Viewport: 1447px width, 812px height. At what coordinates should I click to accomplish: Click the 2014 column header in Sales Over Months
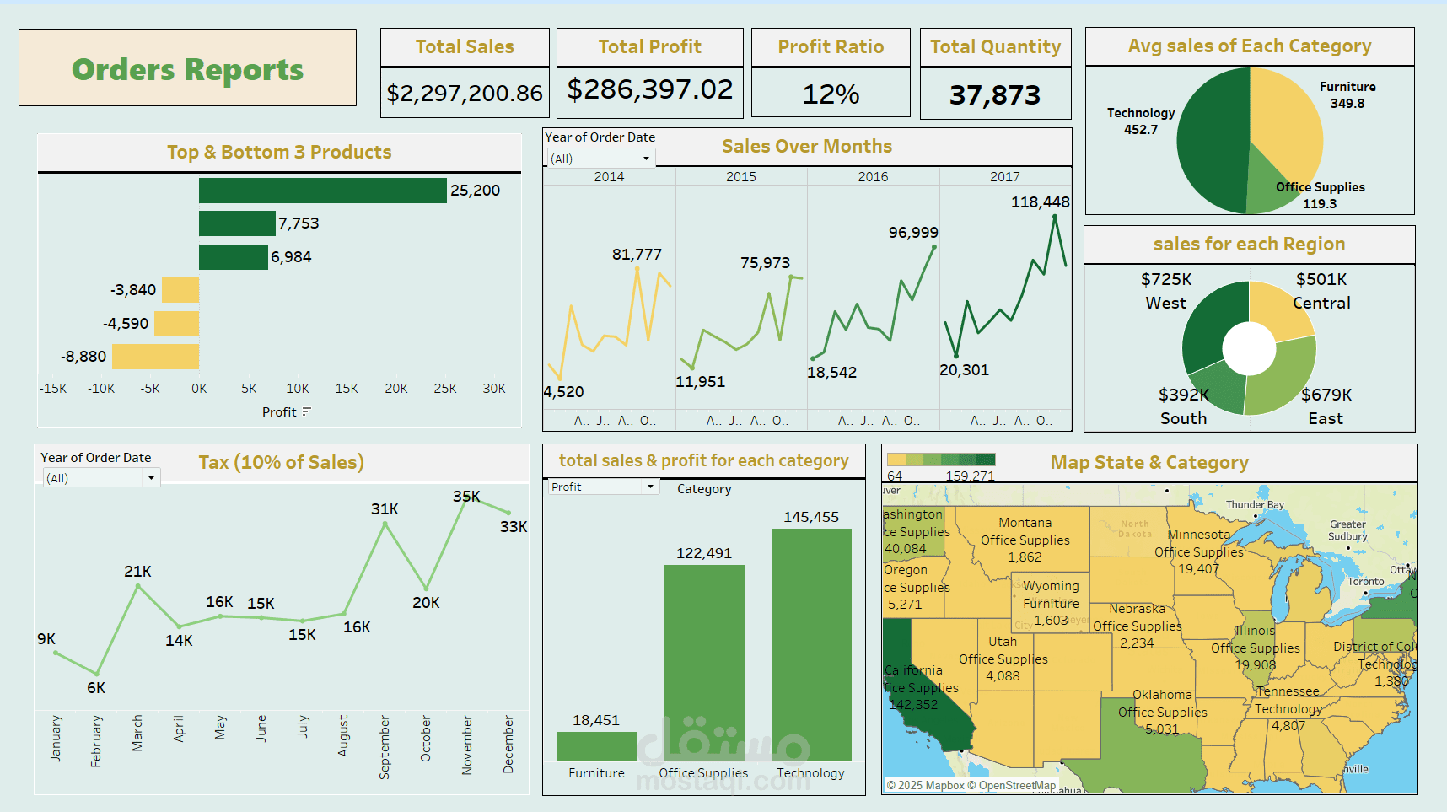(609, 176)
